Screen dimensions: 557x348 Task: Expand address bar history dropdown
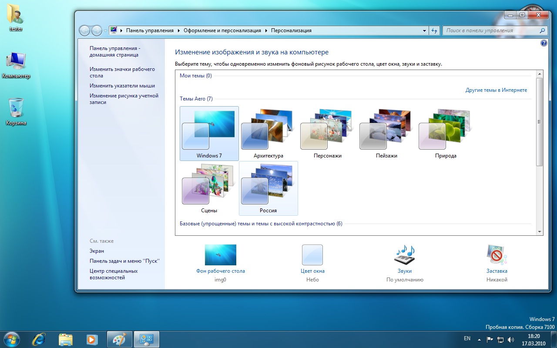coord(425,30)
